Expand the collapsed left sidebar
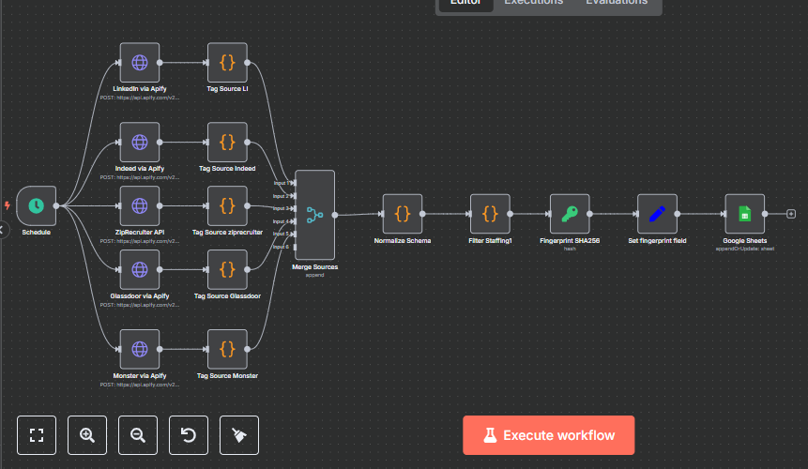The height and width of the screenshot is (469, 808). click(x=3, y=230)
